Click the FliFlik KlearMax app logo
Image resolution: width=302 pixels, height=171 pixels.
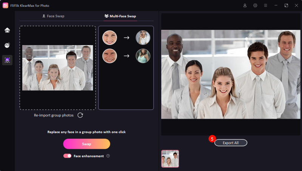tap(6, 6)
